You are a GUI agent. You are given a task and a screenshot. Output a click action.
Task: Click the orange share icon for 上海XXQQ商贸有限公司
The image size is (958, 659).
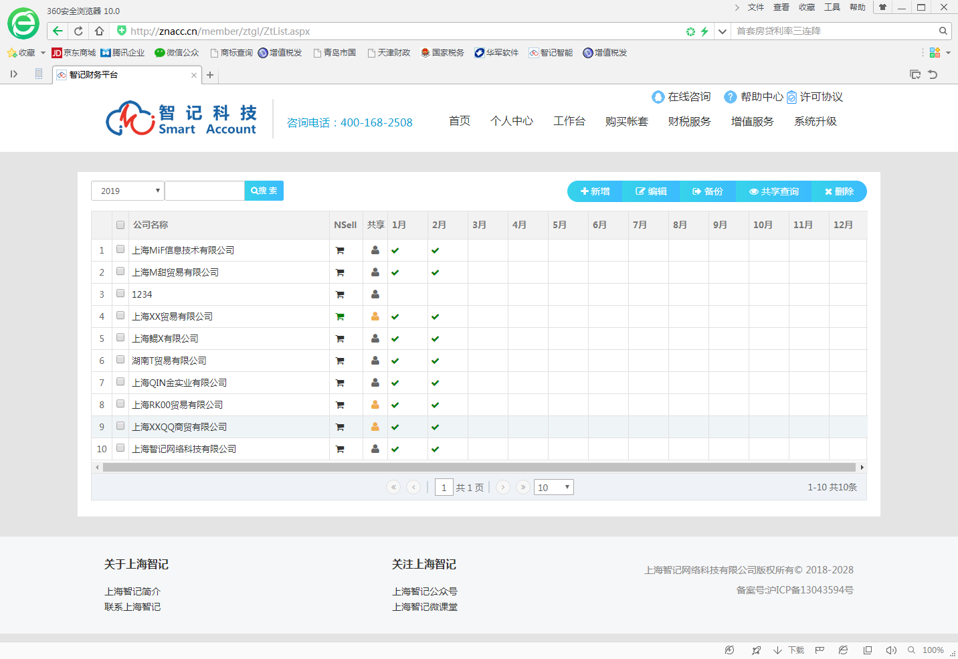point(375,426)
